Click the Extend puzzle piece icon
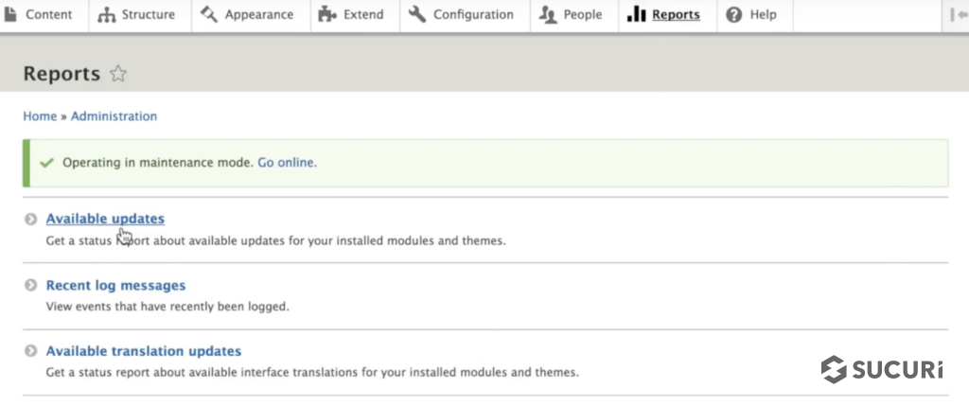This screenshot has width=969, height=406. [326, 15]
